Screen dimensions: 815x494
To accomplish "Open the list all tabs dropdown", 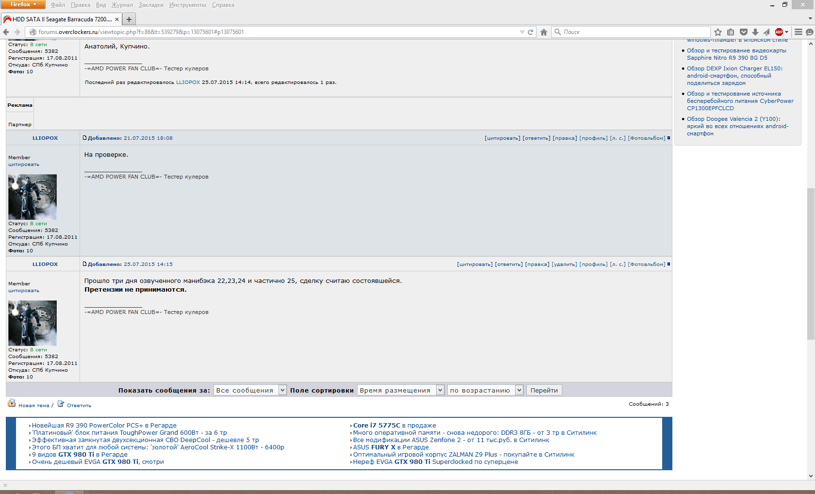I will 810,19.
